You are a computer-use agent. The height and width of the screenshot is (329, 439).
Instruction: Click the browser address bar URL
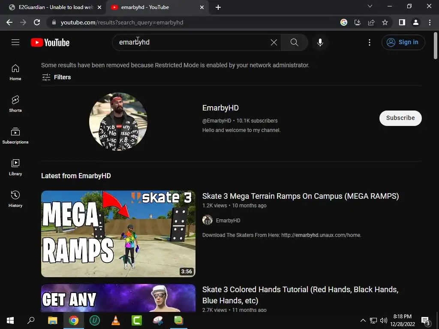122,22
